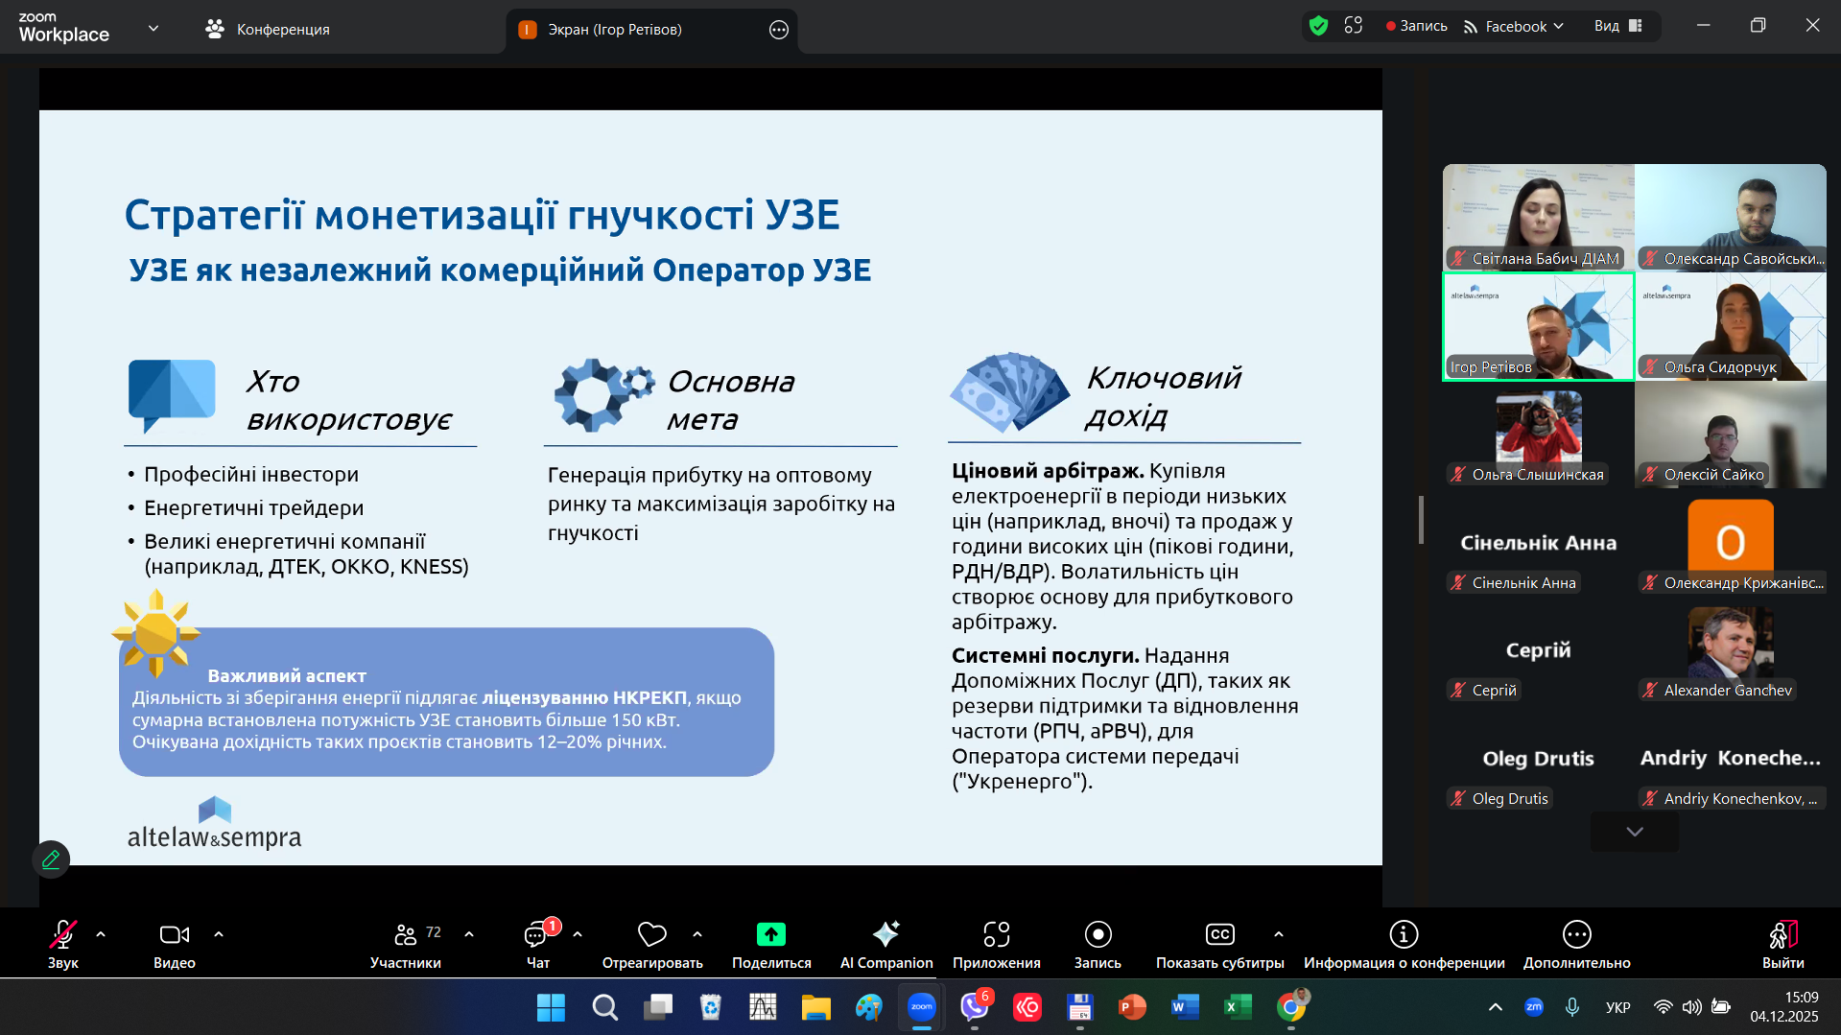The width and height of the screenshot is (1841, 1035).
Task: Open the Вид view layout menu
Action: [x=1617, y=26]
